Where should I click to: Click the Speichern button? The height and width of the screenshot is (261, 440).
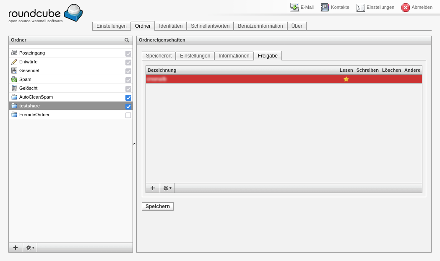coord(158,206)
